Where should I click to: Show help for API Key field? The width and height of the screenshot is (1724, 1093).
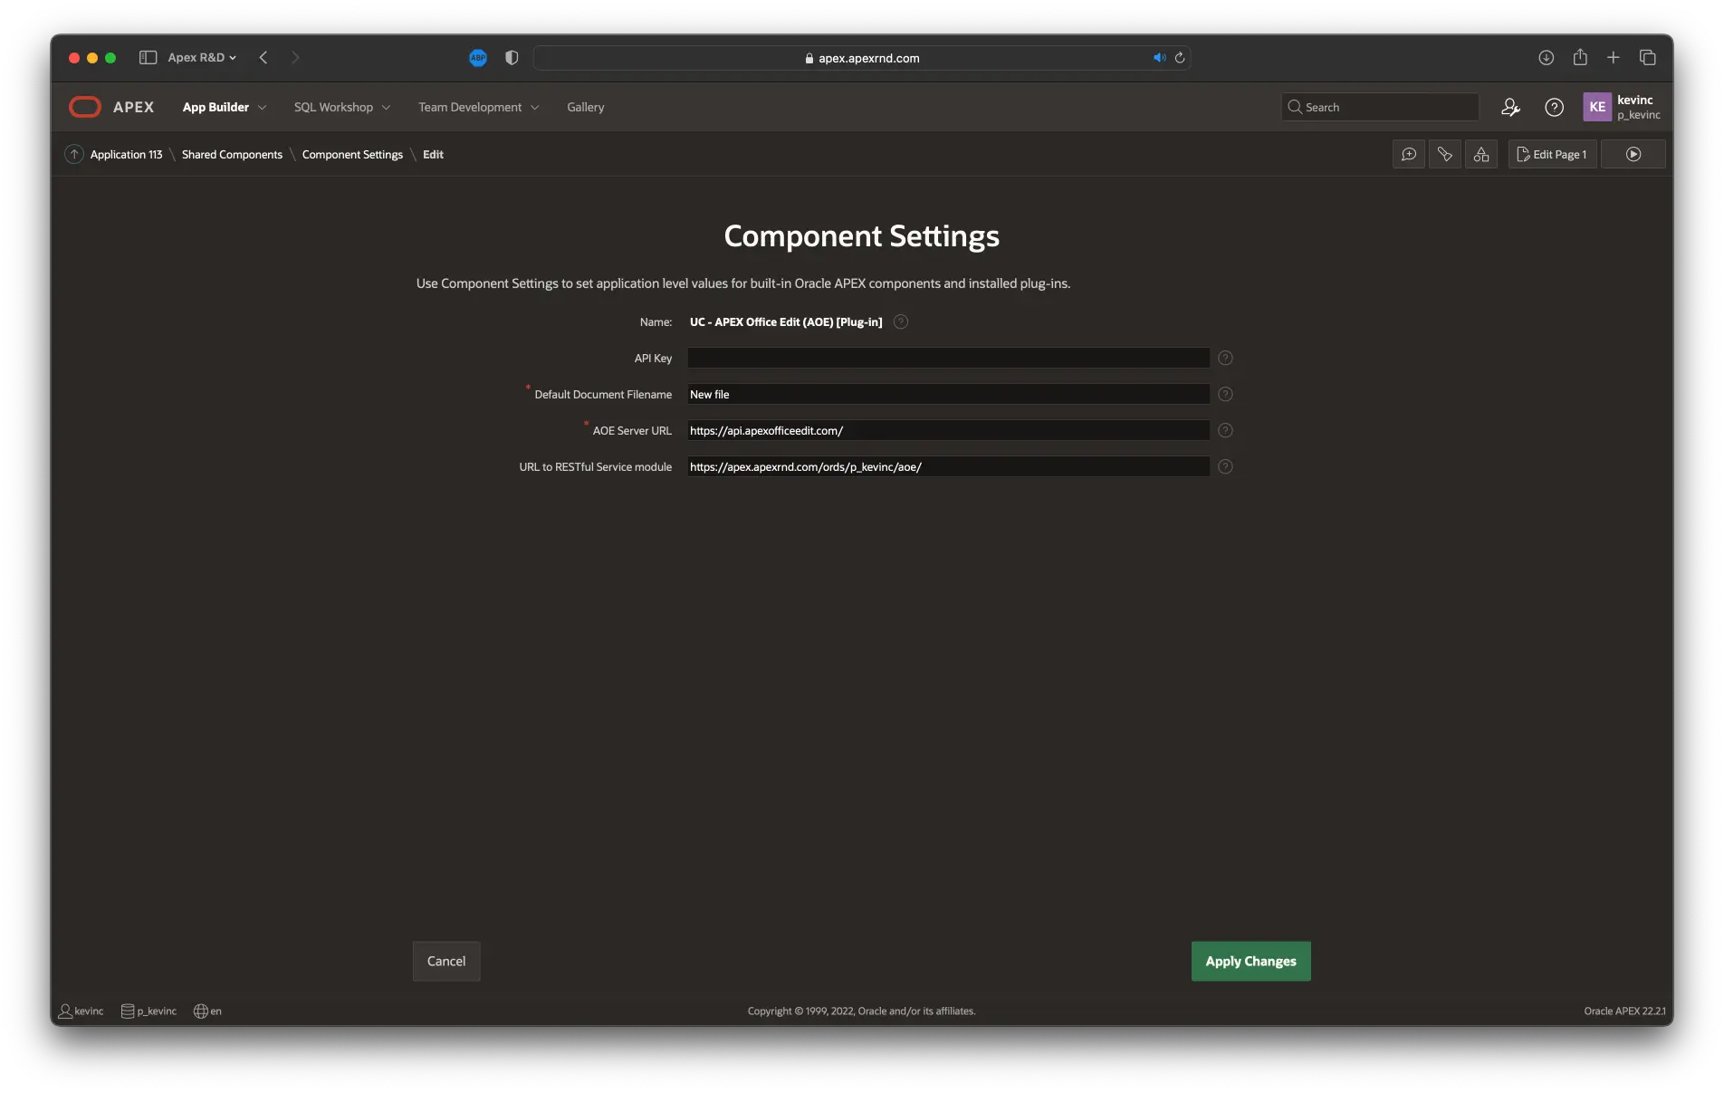point(1225,358)
